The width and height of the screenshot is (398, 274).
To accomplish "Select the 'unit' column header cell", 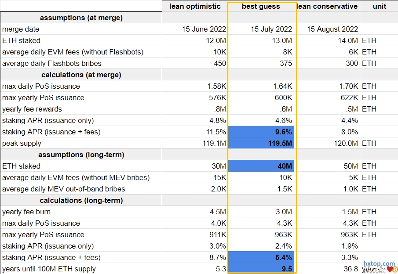I will 379,6.
